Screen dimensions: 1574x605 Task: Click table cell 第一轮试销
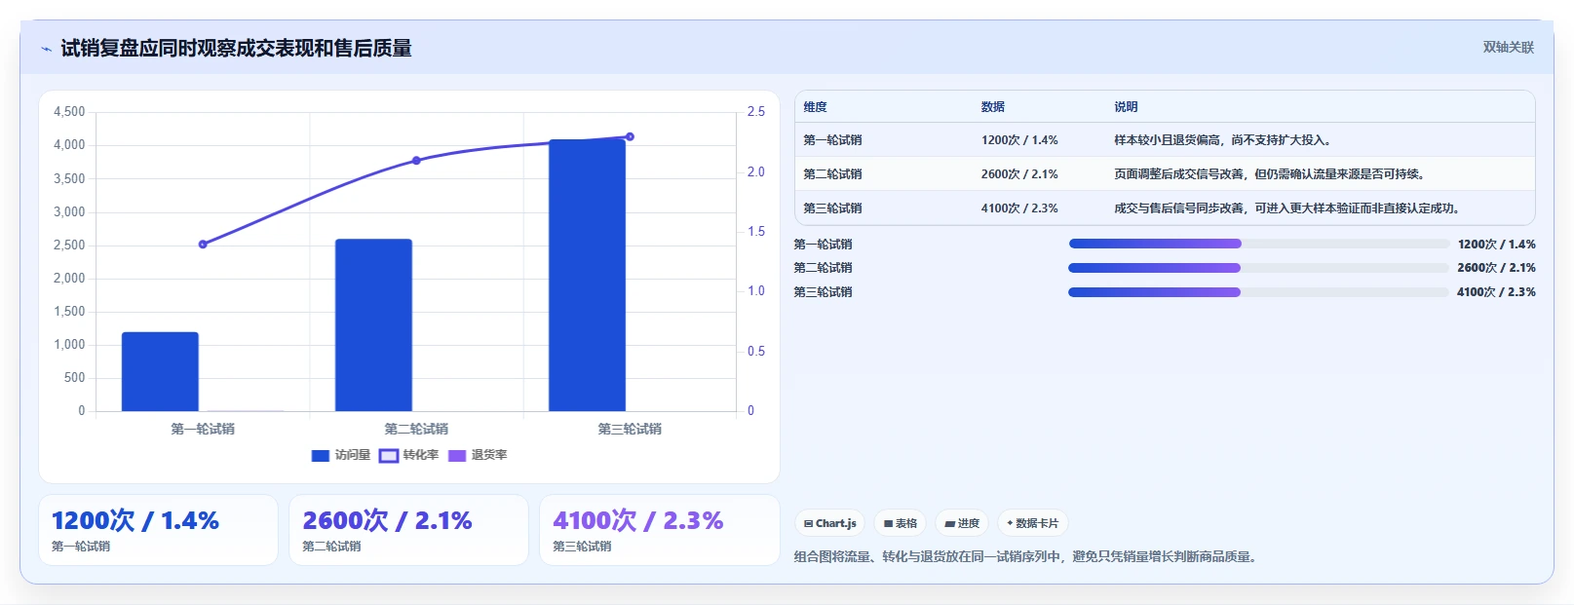tap(832, 140)
